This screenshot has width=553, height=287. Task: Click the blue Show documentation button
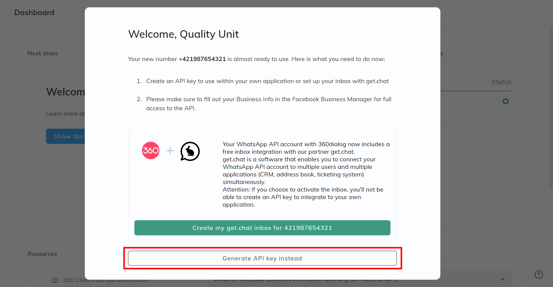tap(66, 136)
